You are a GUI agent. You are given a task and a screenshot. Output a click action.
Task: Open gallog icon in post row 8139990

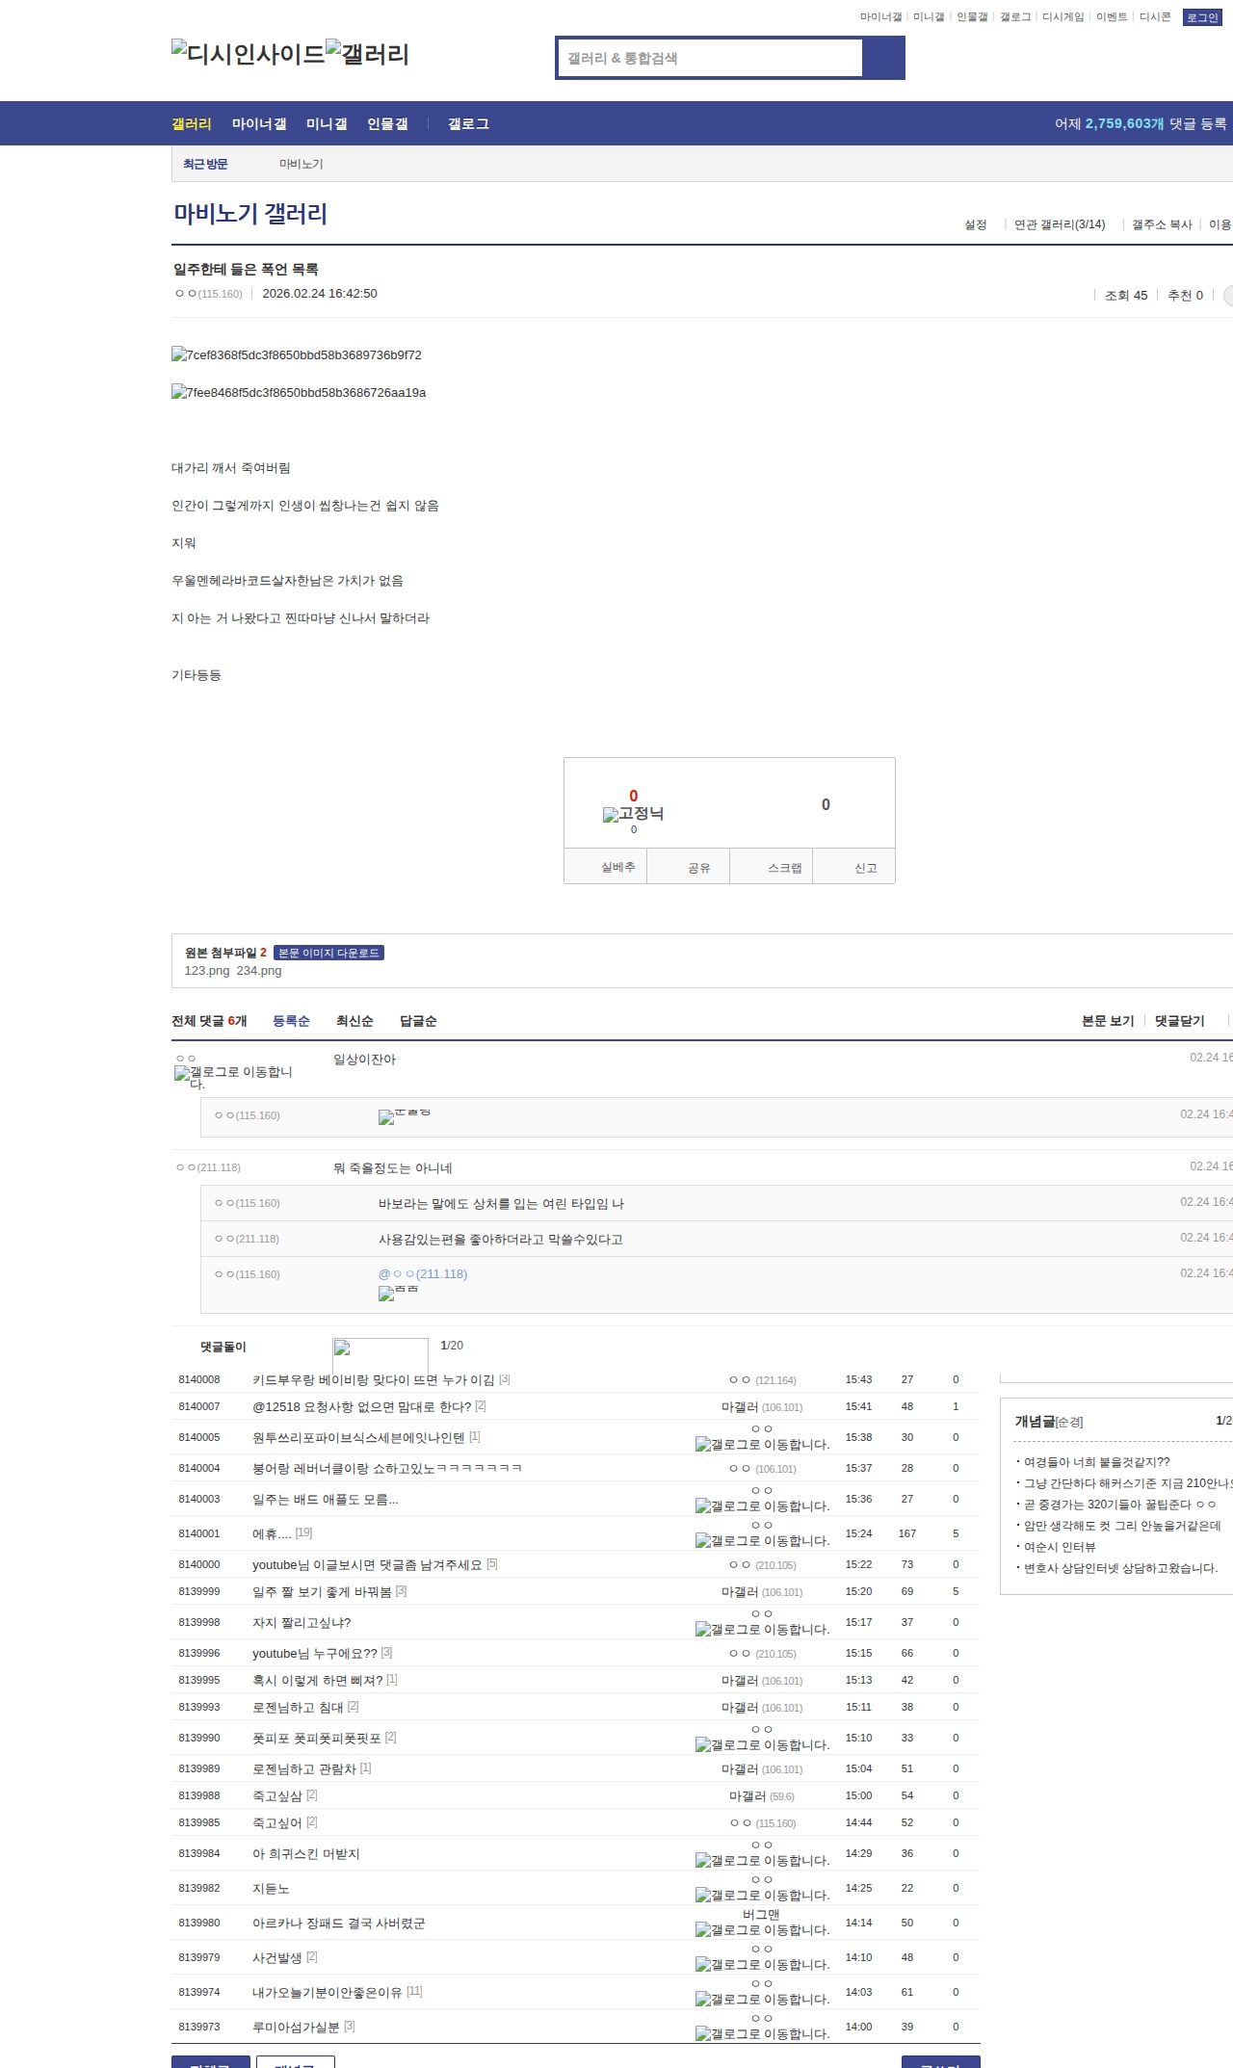(x=762, y=1744)
